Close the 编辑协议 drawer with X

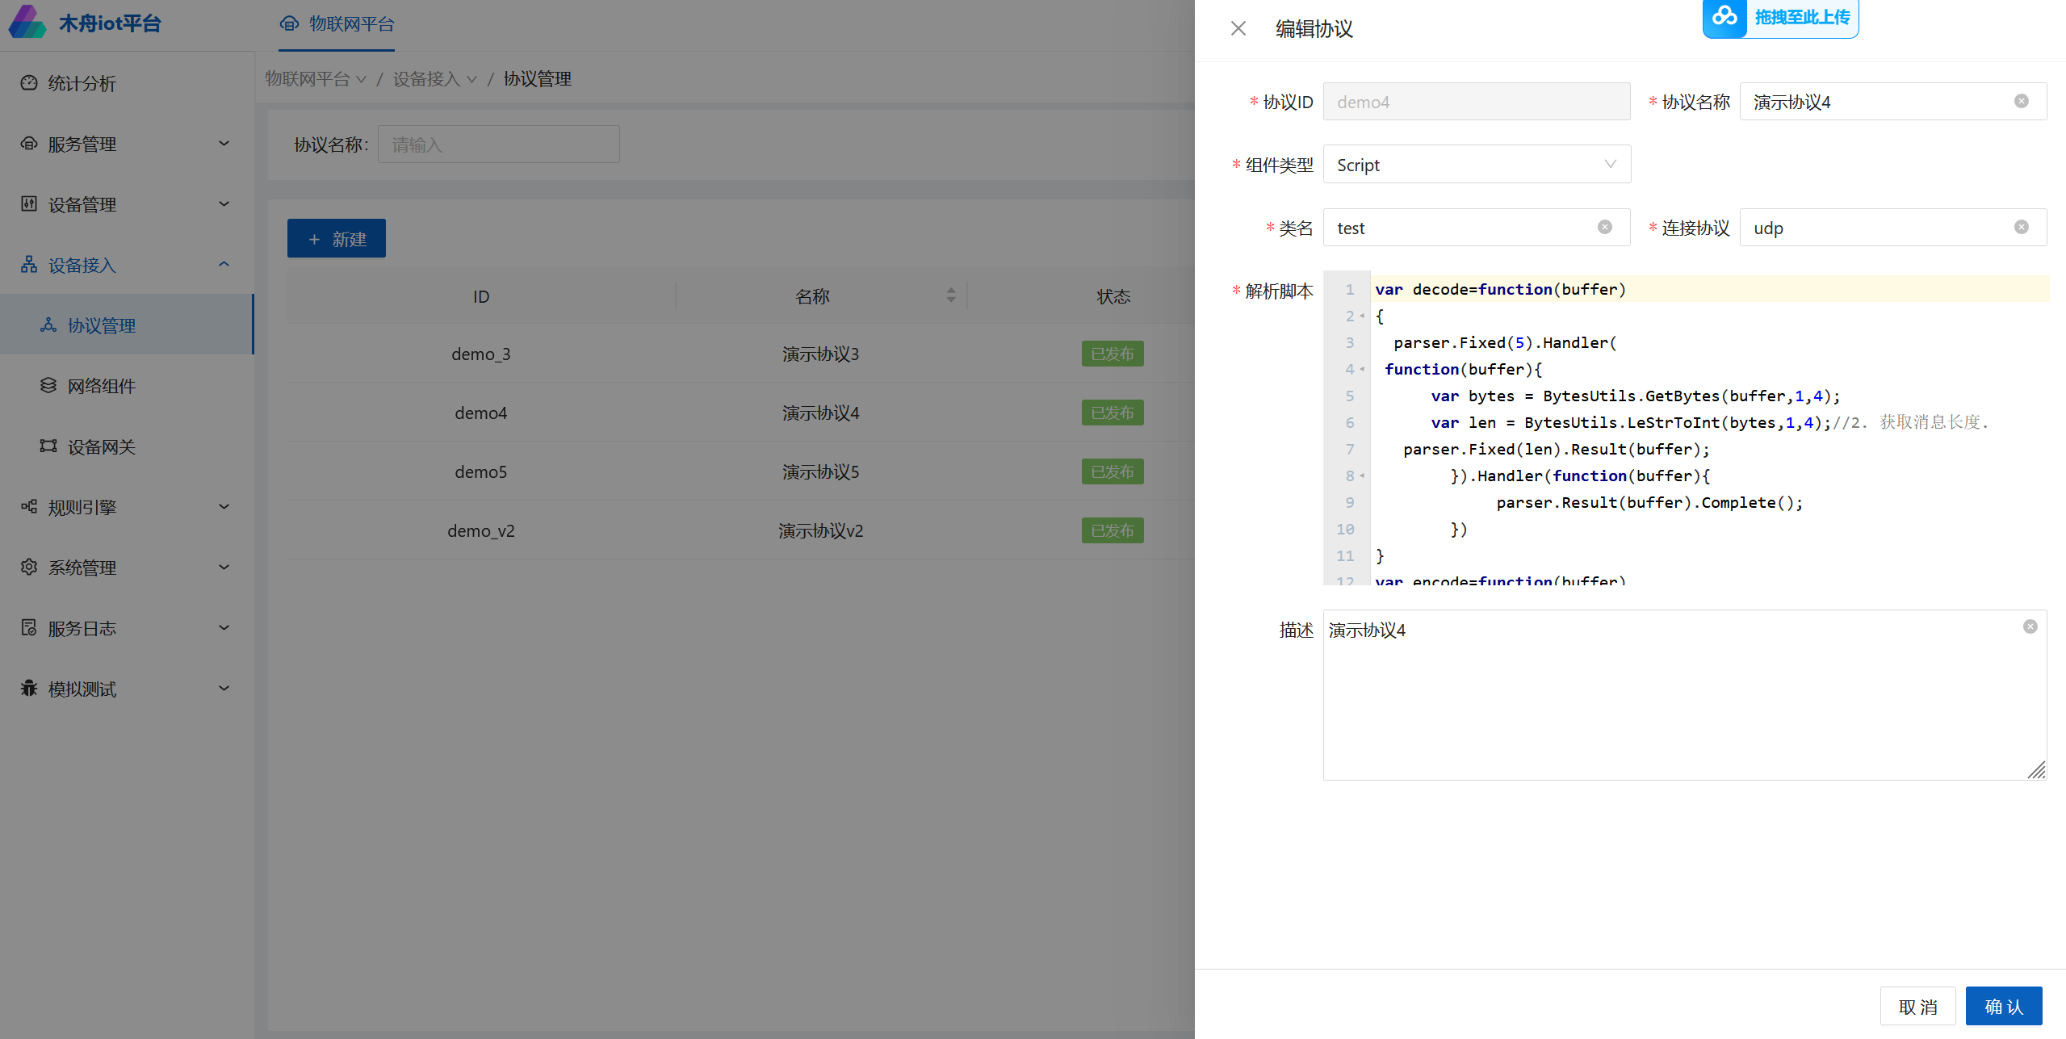1238,29
